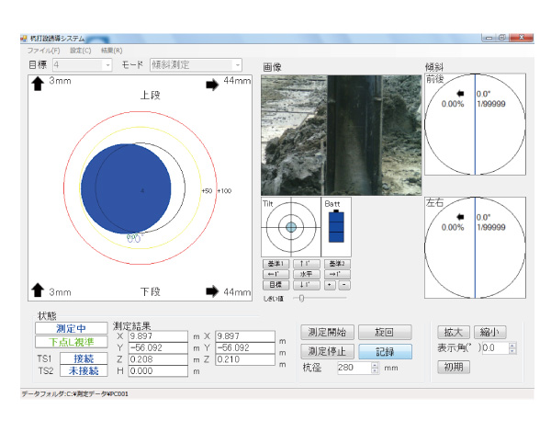Click the 旋回 button

click(385, 332)
